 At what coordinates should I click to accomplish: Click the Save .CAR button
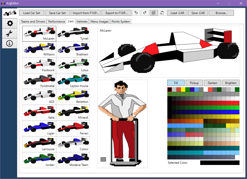[198, 13]
